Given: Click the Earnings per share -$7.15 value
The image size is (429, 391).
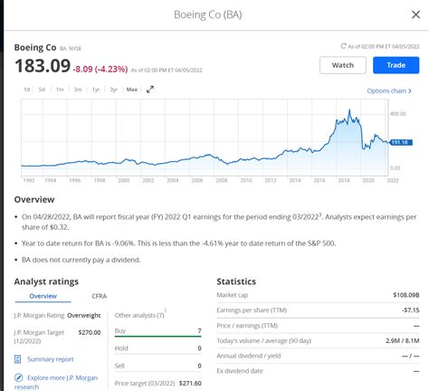Looking at the screenshot, I should click(x=411, y=310).
